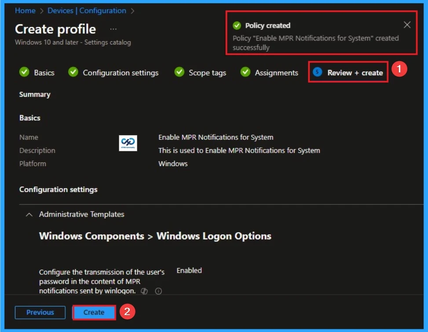The image size is (428, 332).
Task: Expand Windows Logon Options details
Action: click(x=154, y=236)
